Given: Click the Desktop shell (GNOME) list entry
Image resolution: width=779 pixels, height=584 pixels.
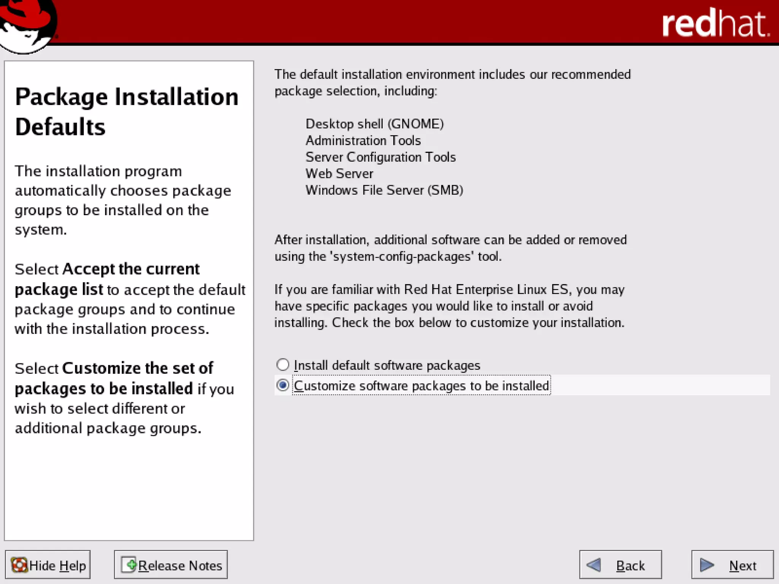Looking at the screenshot, I should pyautogui.click(x=375, y=124).
